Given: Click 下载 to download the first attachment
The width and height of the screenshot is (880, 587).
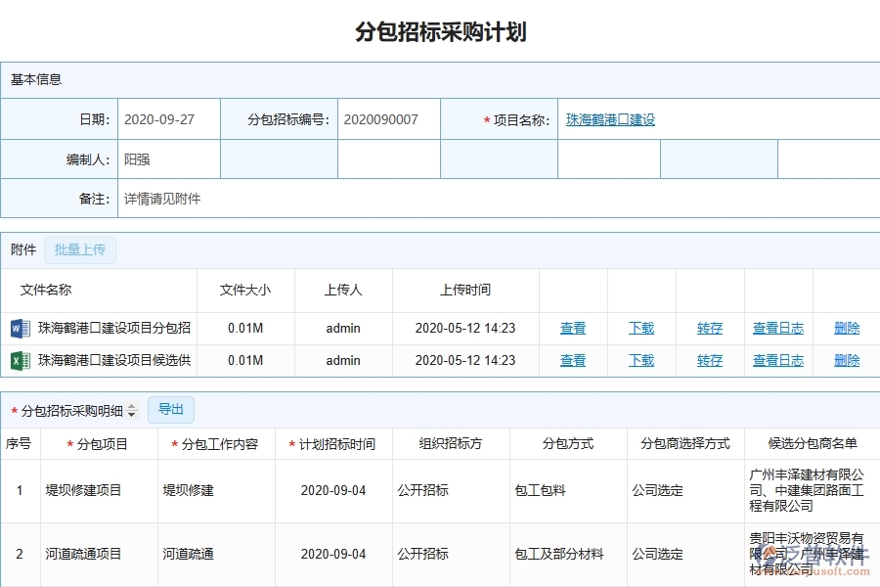Looking at the screenshot, I should (x=640, y=328).
